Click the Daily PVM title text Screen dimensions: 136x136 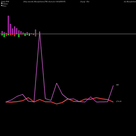(x=5, y=2)
